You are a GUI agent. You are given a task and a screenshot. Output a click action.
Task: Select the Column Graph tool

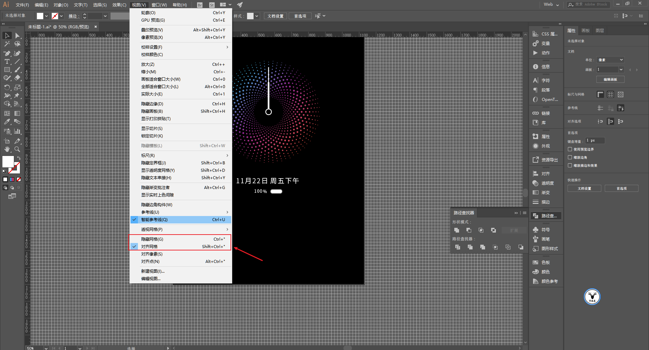pos(18,131)
